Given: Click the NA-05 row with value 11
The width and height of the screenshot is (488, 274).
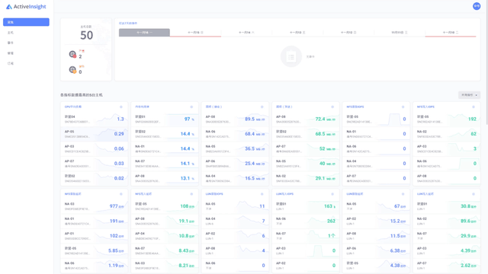Looking at the screenshot, I should tap(236, 206).
